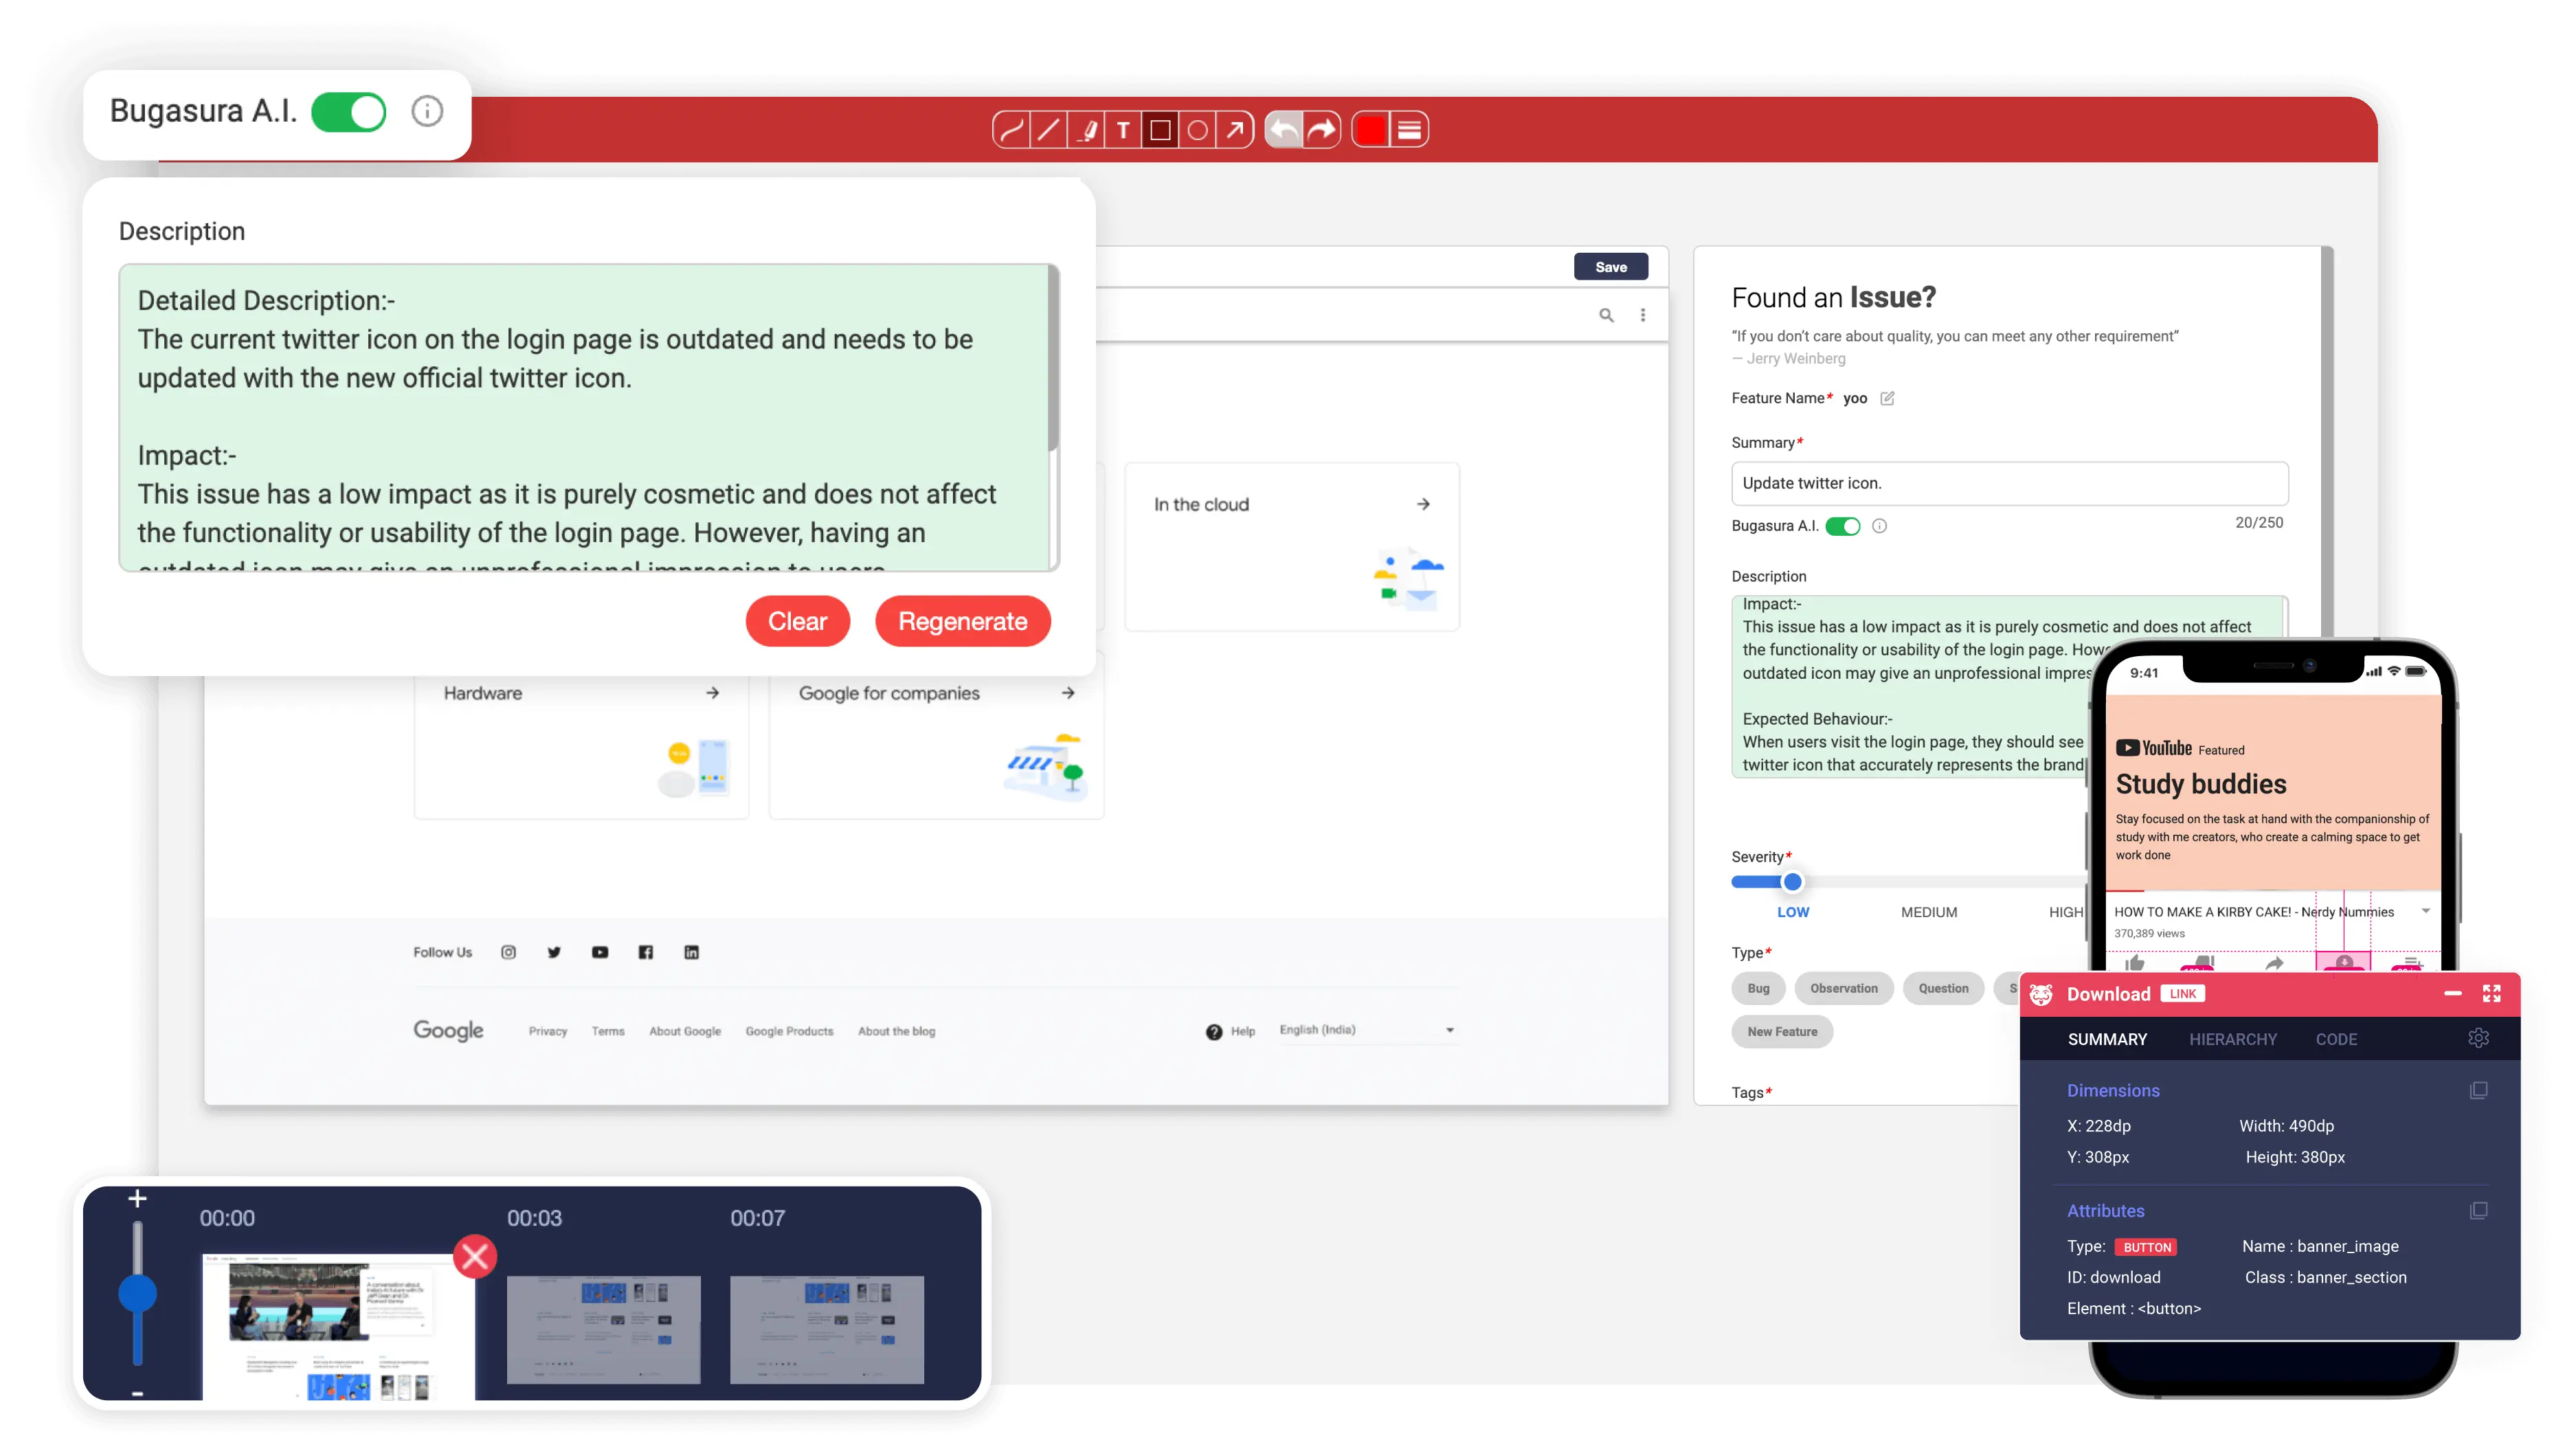Select the freehand curve drawing tool
Viewport: 2576px width, 1440px height.
point(1011,130)
